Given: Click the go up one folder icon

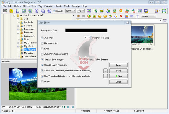Looking at the screenshot, I should [x=89, y=16].
